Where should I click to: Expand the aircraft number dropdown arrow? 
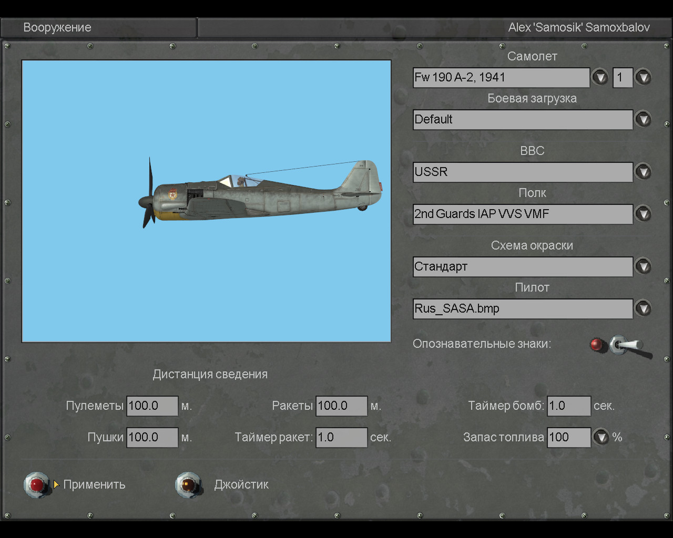643,77
